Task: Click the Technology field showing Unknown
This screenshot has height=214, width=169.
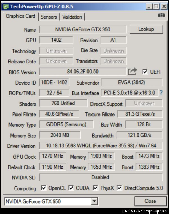Action: (56, 51)
